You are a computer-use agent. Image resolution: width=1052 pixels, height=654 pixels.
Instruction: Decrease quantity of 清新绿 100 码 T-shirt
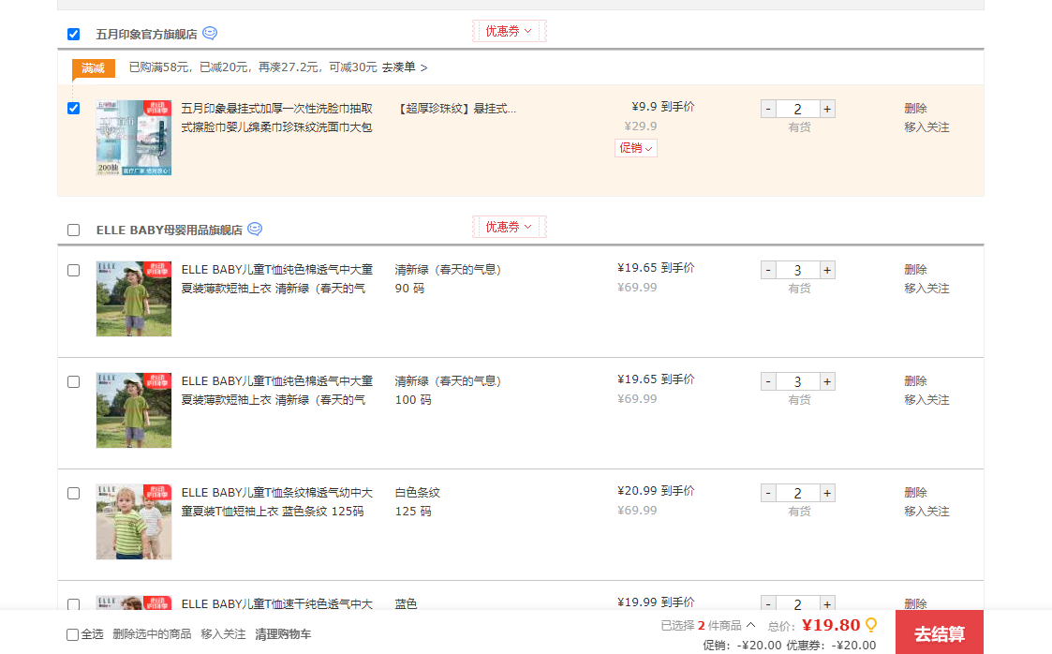tap(768, 381)
